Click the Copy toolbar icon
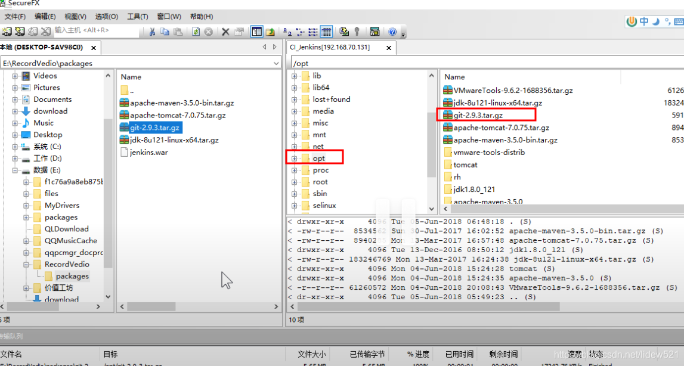The image size is (684, 366). tap(165, 32)
